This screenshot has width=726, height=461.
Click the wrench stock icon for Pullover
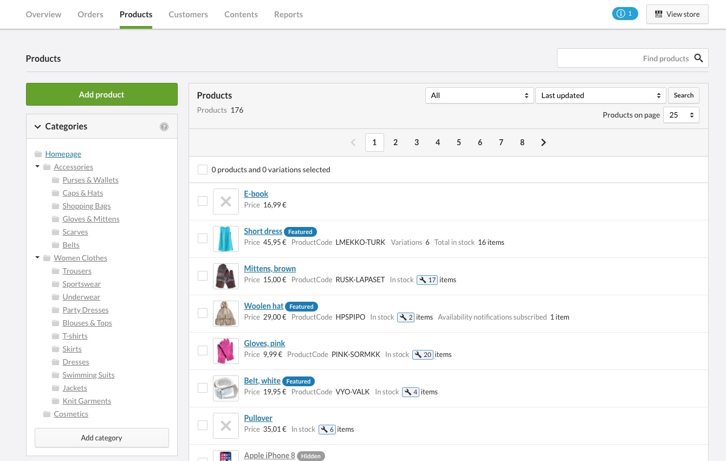click(x=327, y=430)
